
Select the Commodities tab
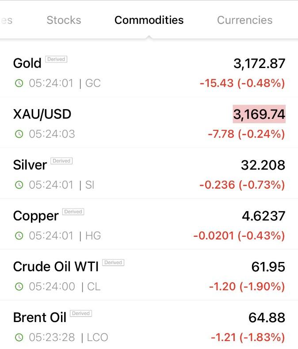click(149, 20)
